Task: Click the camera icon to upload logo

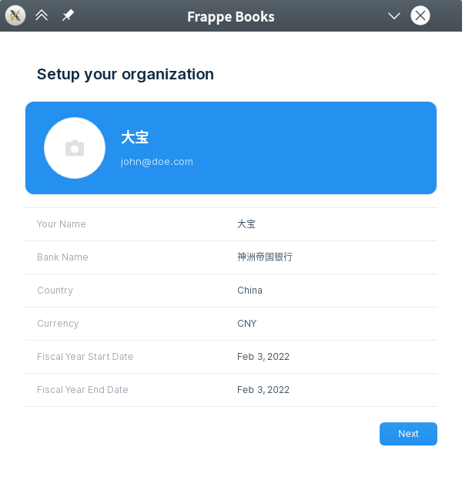Action: tap(75, 148)
